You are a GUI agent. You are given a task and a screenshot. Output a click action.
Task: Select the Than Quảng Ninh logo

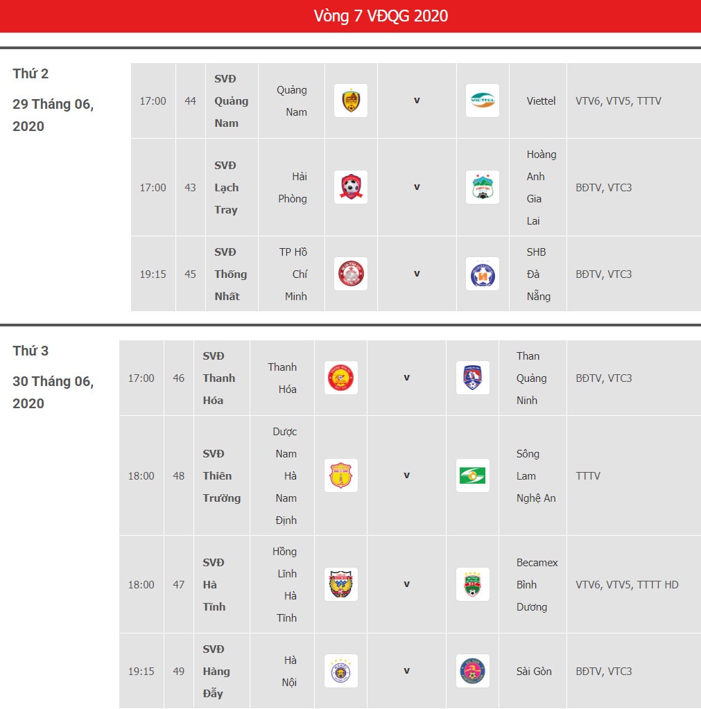click(473, 378)
